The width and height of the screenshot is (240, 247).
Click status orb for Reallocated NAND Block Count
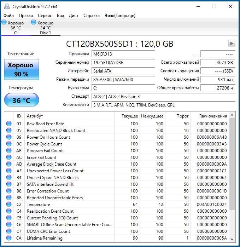9,131
